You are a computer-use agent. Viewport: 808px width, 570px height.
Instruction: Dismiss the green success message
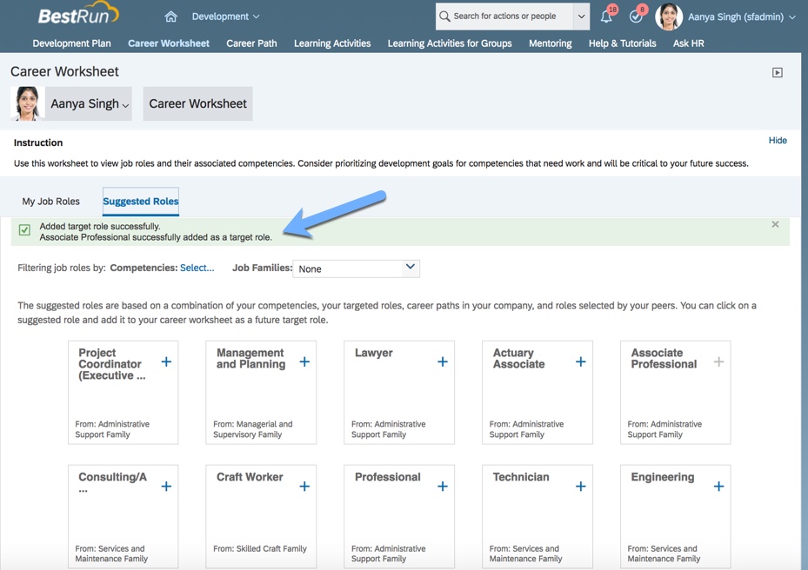775,224
